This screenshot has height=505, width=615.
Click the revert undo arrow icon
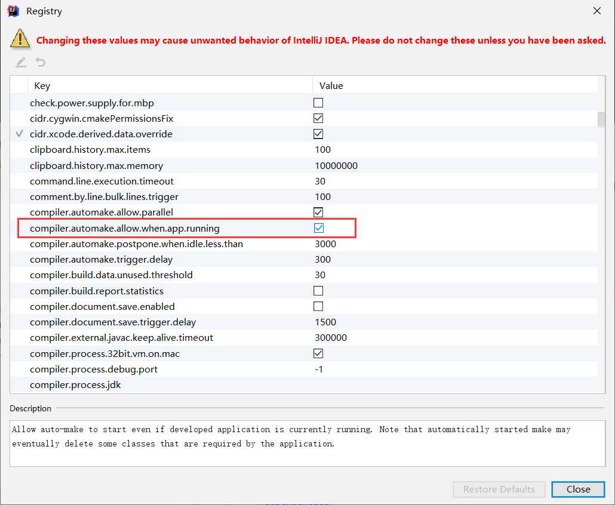(x=41, y=62)
